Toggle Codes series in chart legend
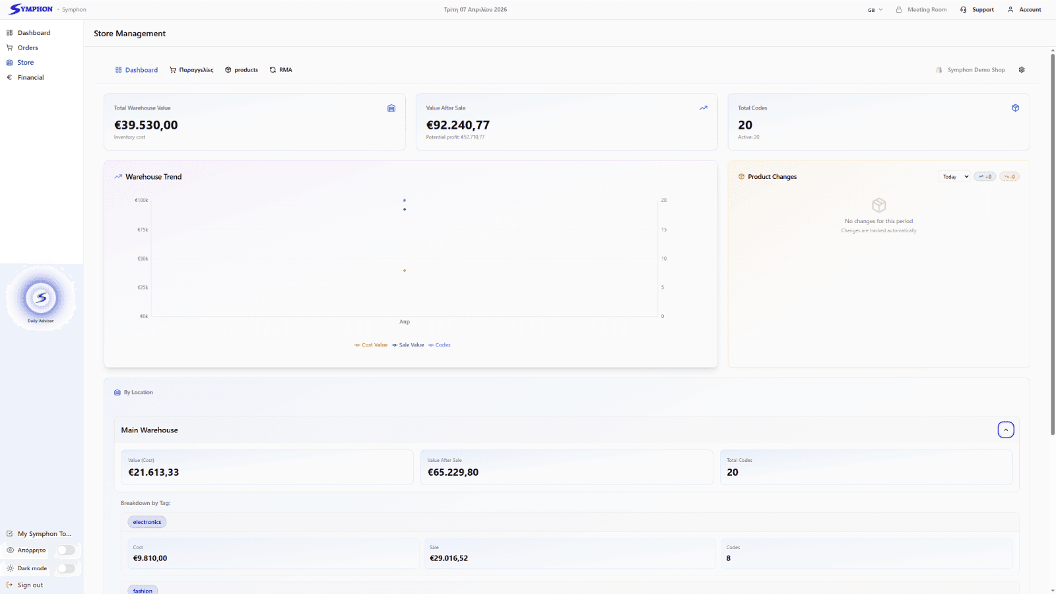This screenshot has width=1056, height=594. coord(440,345)
